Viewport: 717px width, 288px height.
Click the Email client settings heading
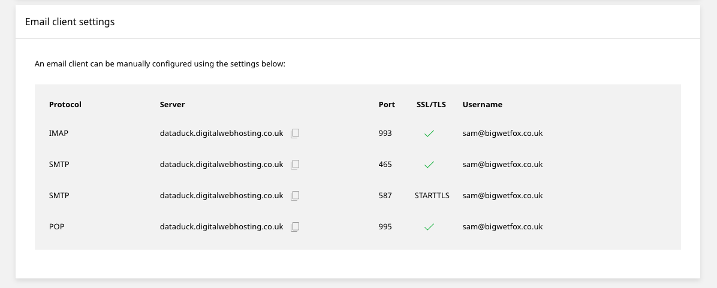coord(70,22)
